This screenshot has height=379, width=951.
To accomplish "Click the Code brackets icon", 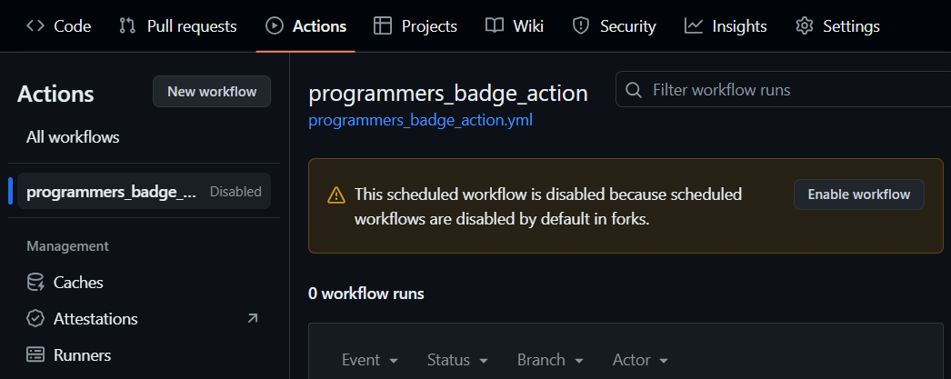I will (x=35, y=26).
